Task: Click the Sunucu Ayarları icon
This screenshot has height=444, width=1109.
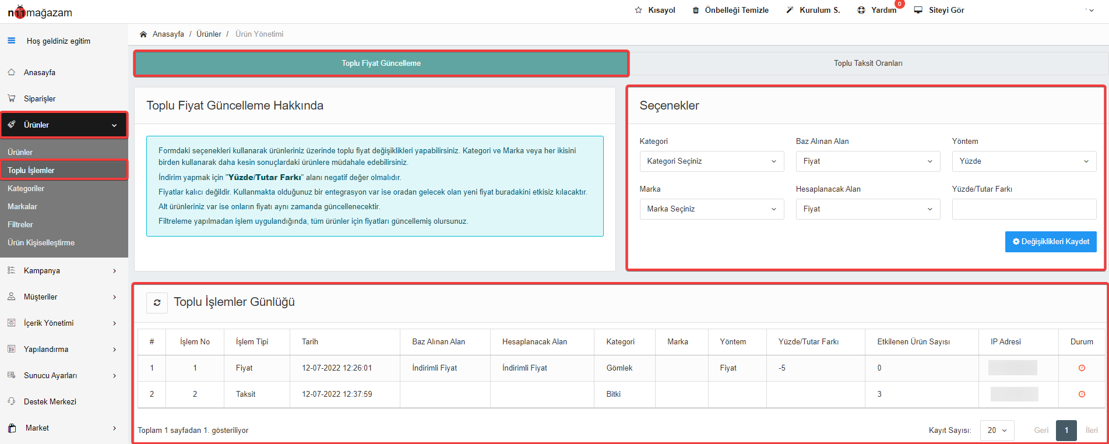Action: [x=11, y=375]
